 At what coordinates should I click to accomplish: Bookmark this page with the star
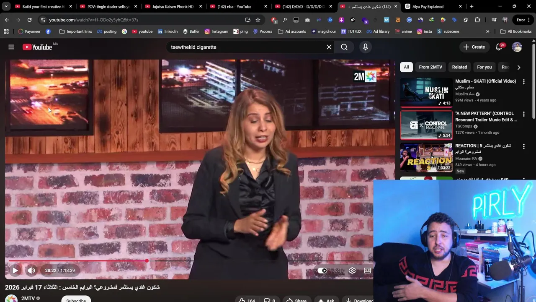[258, 20]
